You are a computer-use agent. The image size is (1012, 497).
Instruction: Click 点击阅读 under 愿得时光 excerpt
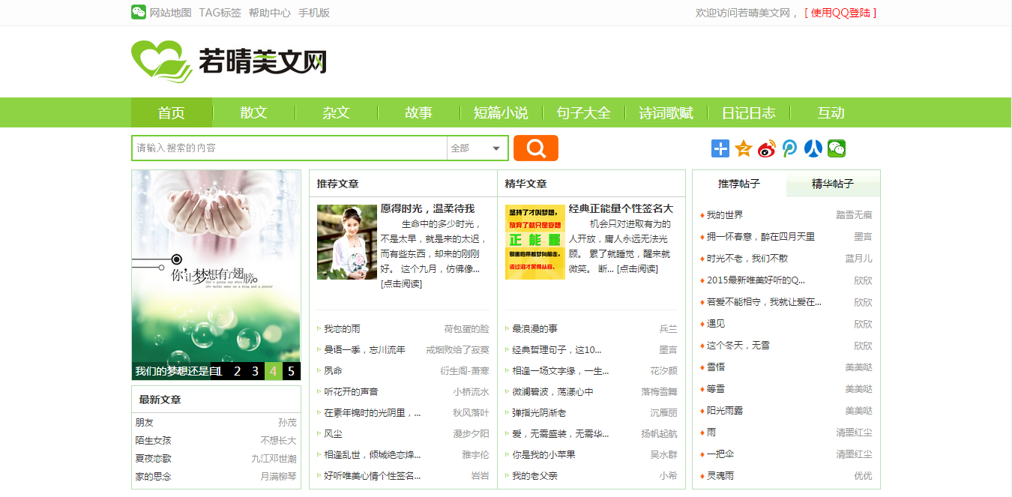(401, 283)
